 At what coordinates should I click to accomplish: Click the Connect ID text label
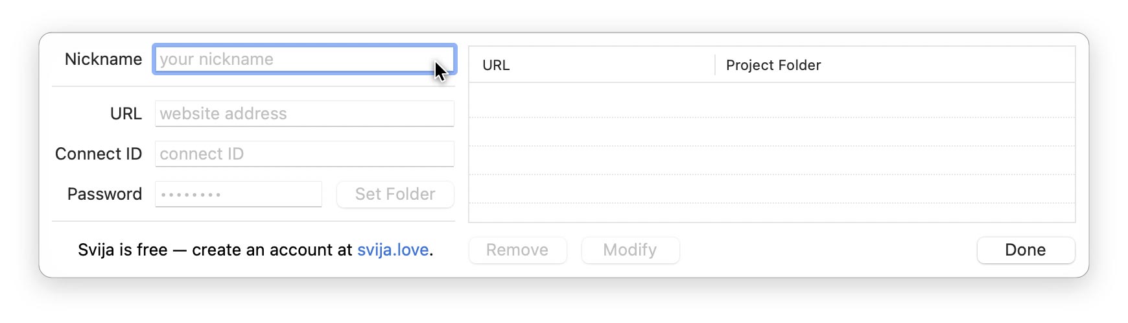click(x=99, y=154)
